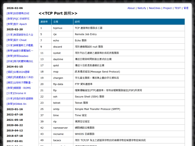
Task: Select the 'discard' name cell
Action: coord(62,47)
